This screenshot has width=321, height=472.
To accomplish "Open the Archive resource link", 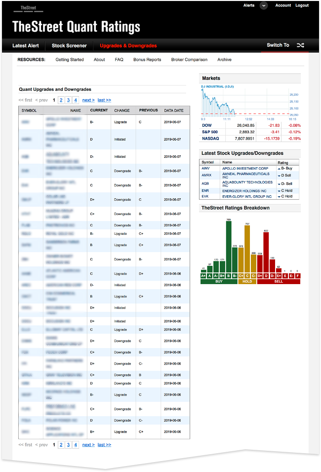I will (225, 60).
